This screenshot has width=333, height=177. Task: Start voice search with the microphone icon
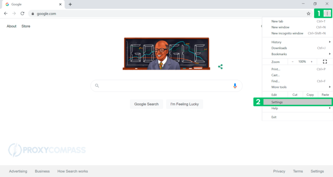235,85
